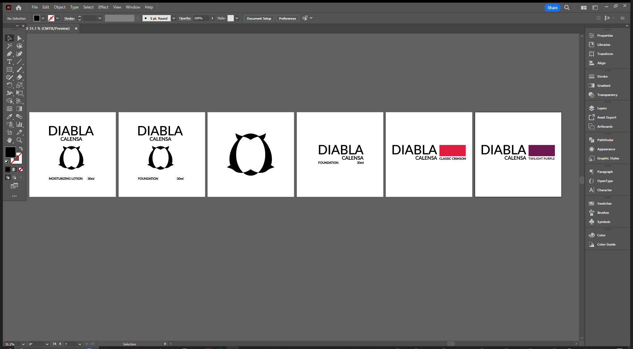This screenshot has width=633, height=349.
Task: Select the Type tool
Action: 9,62
